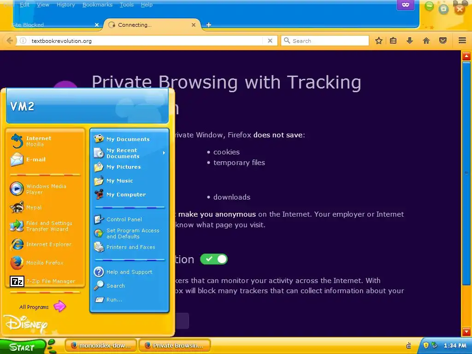Stop loading page with X in address bar
The image size is (472, 354).
(270, 41)
